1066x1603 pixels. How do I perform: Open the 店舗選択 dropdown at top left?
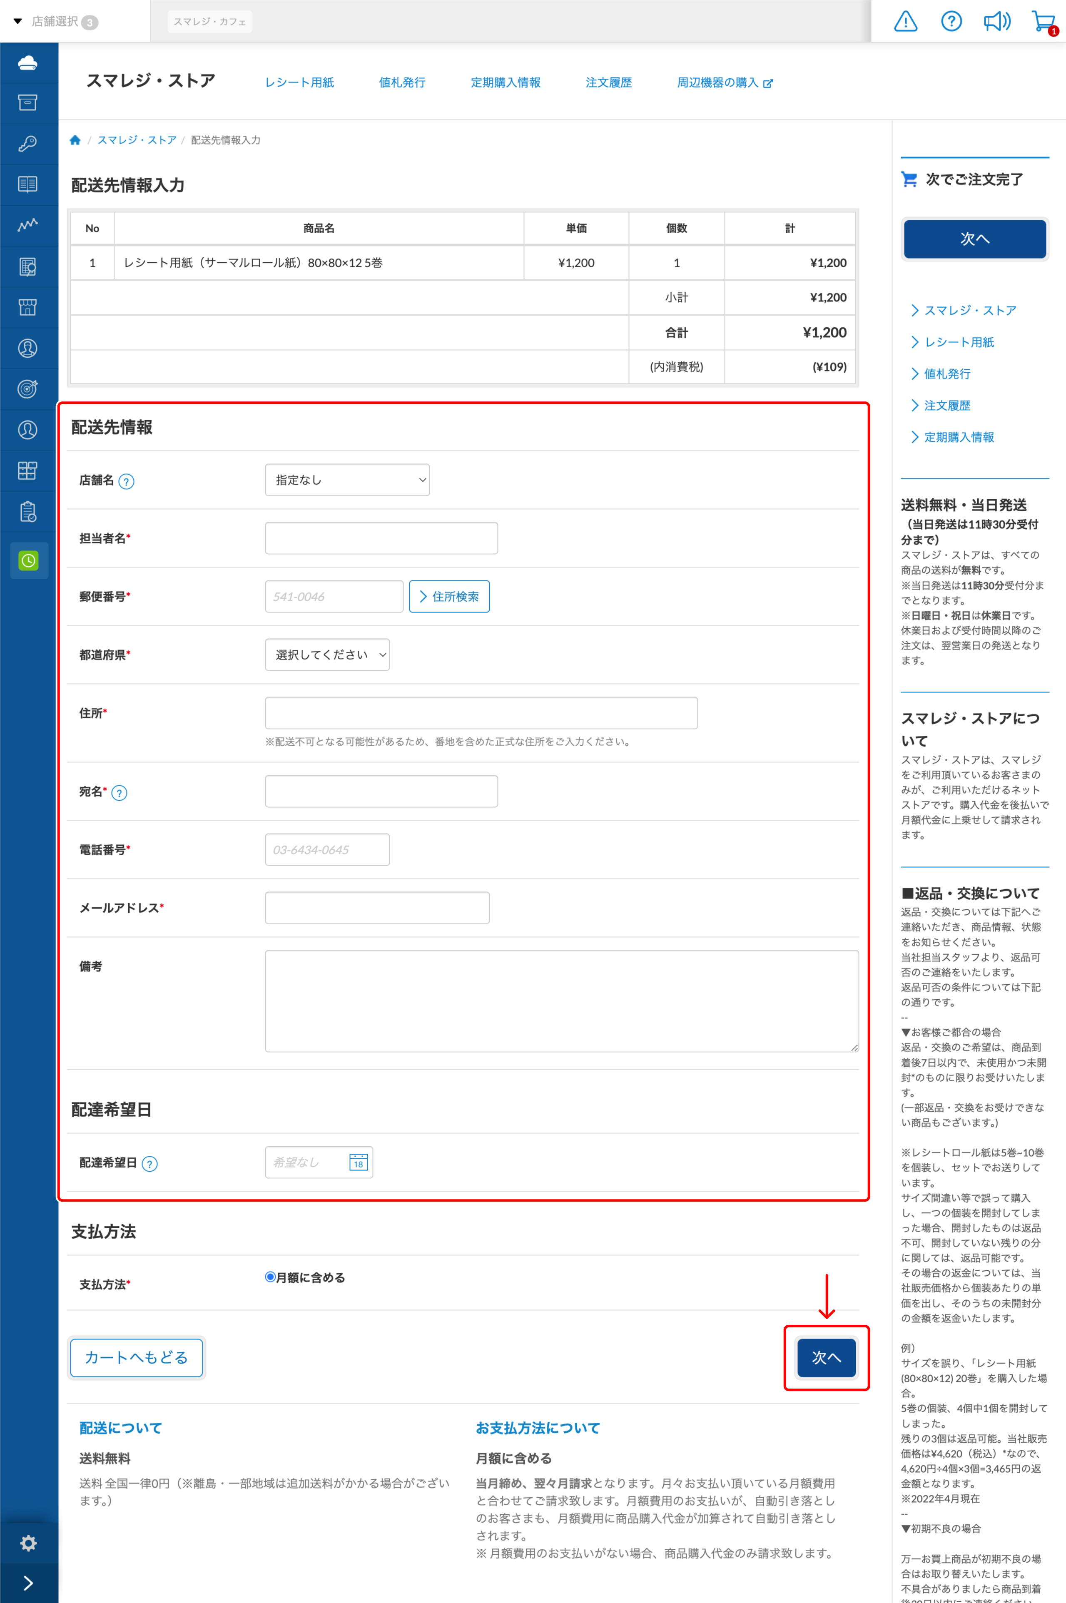point(56,22)
